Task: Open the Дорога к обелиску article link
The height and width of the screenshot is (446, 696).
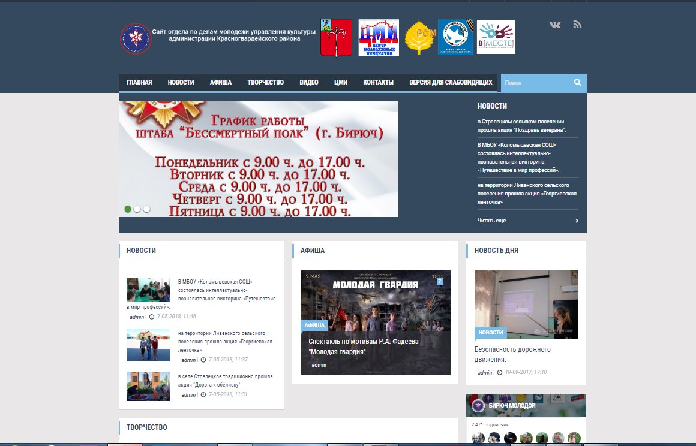Action: point(225,381)
